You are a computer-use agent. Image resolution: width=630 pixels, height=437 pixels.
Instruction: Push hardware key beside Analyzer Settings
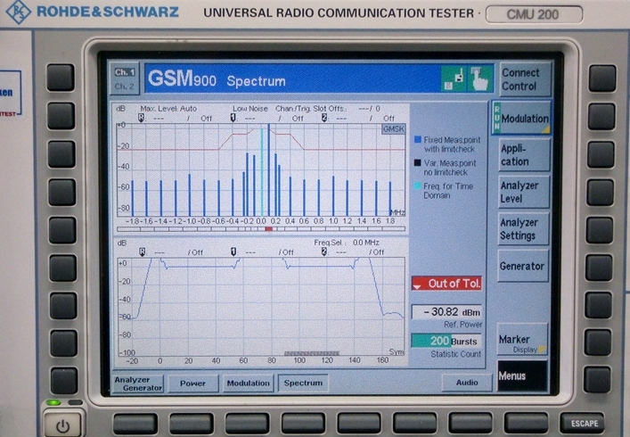tap(600, 230)
